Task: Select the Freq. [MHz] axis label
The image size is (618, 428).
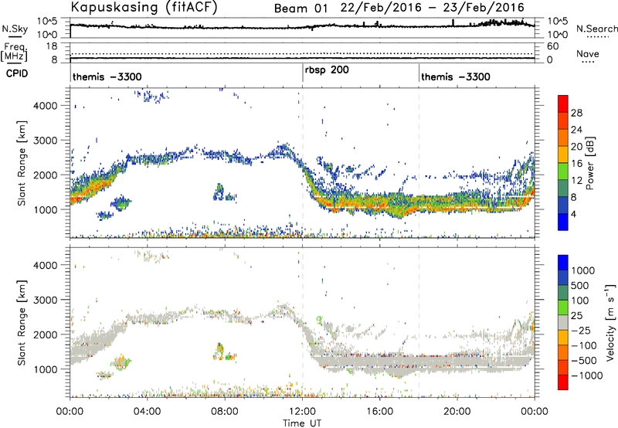Action: [x=14, y=53]
